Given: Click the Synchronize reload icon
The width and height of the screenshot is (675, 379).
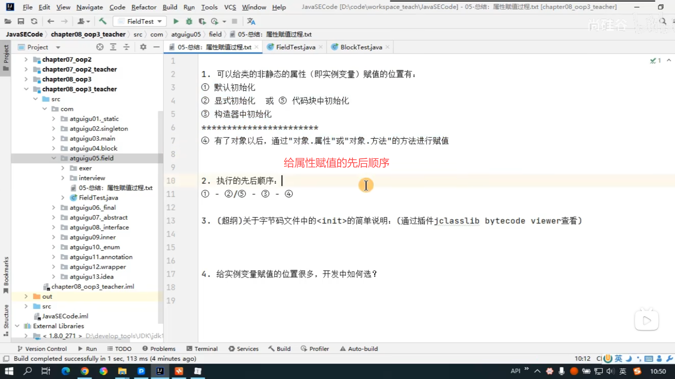Looking at the screenshot, I should [x=34, y=21].
